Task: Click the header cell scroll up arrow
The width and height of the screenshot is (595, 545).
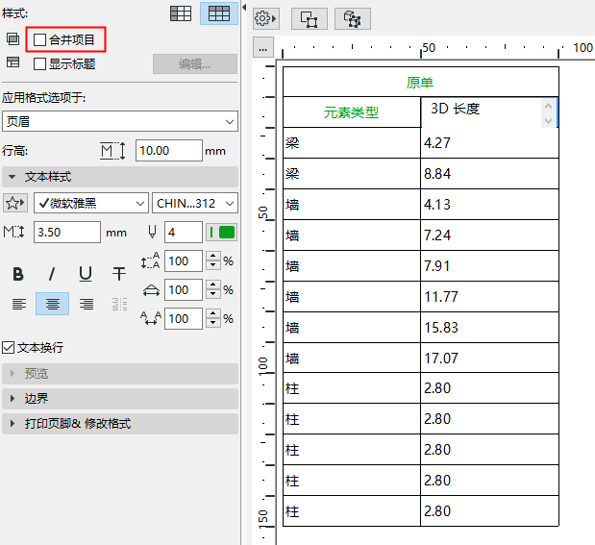Action: (548, 106)
